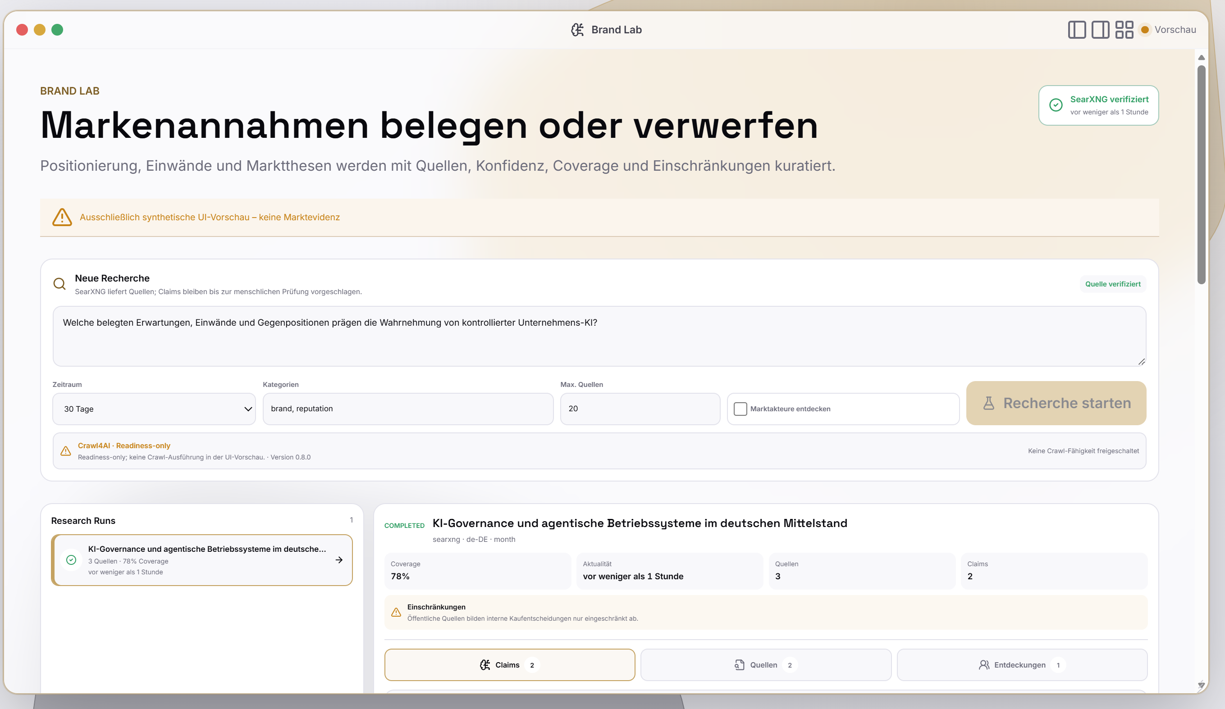The image size is (1225, 709).
Task: Click the textarea resize handle corner
Action: [1141, 362]
